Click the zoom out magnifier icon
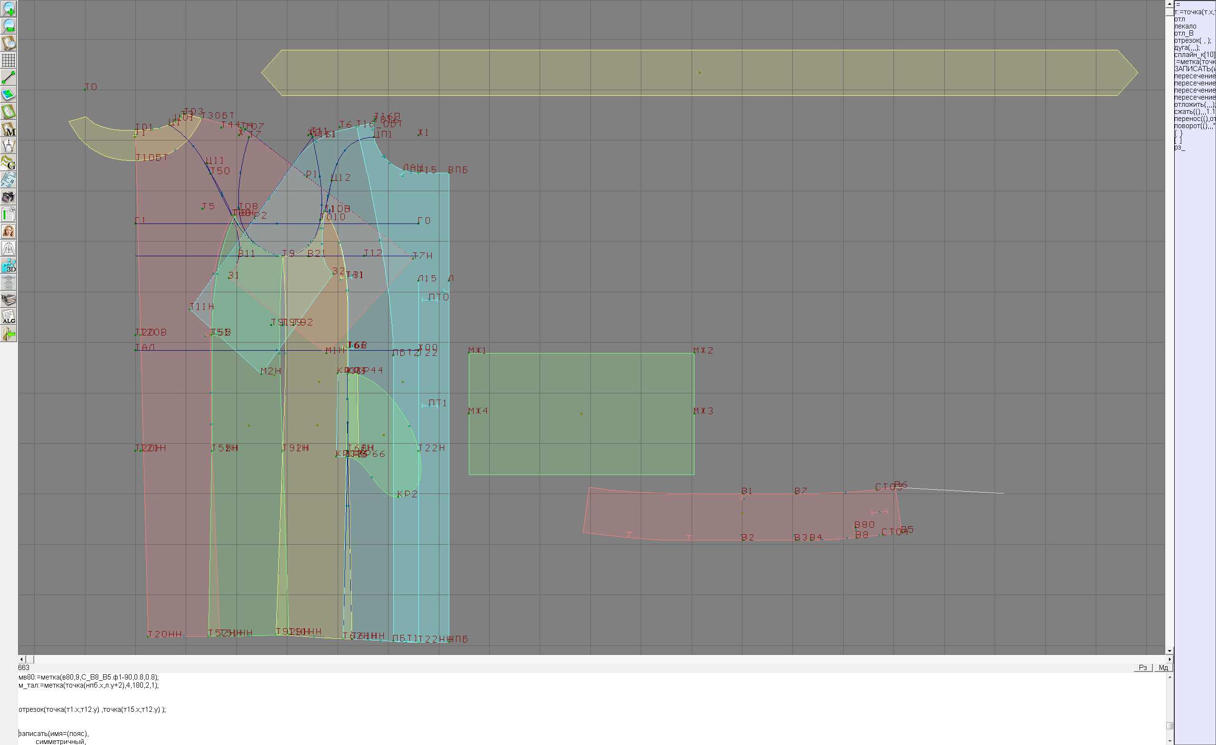 pyautogui.click(x=9, y=26)
